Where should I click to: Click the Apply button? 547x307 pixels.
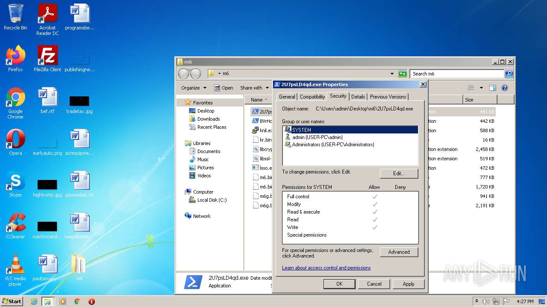point(408,284)
